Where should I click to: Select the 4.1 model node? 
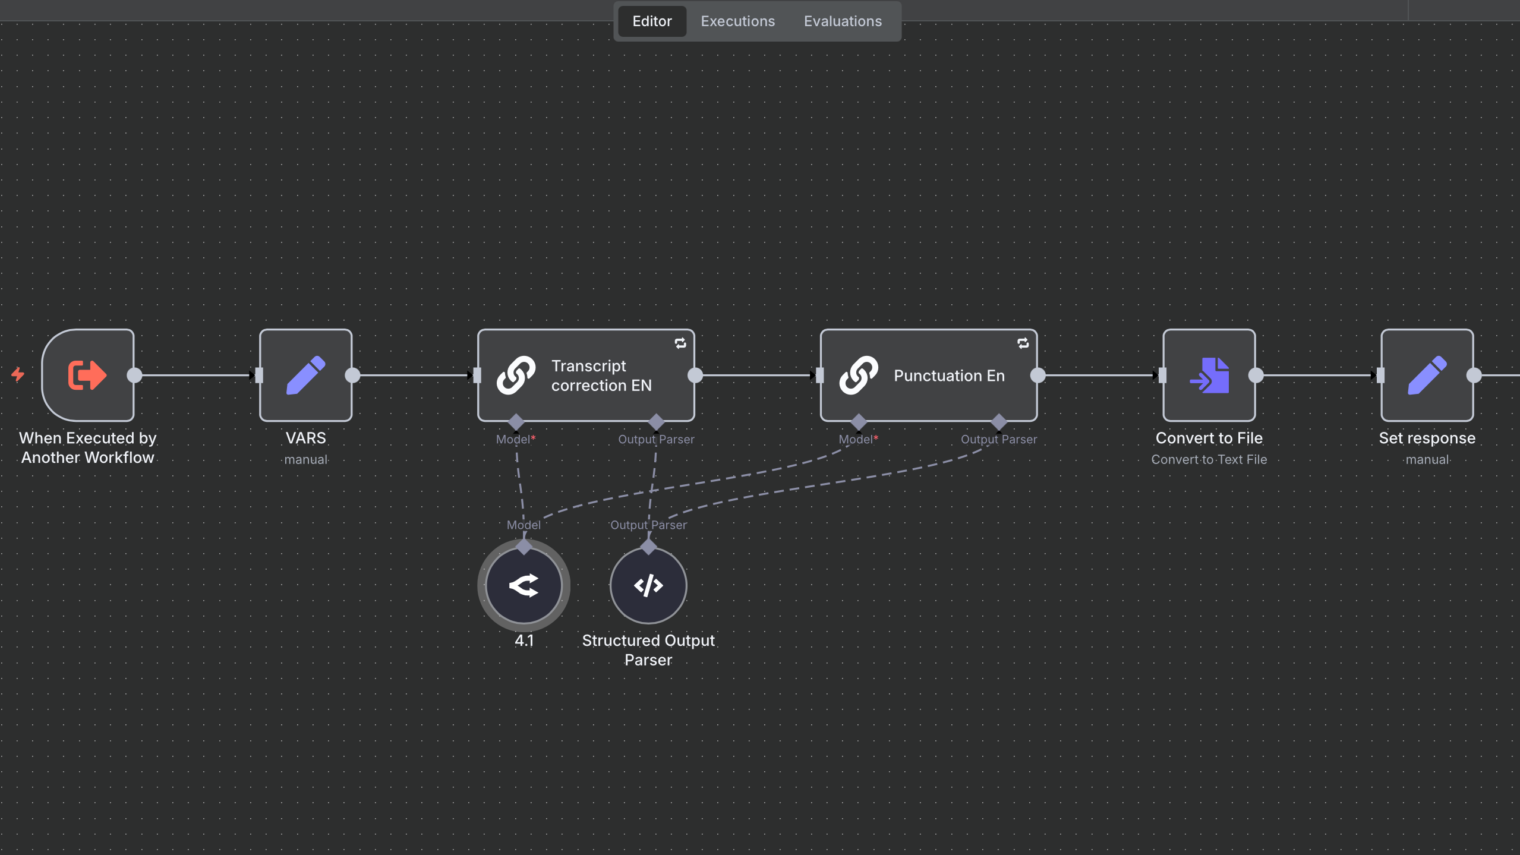[524, 586]
